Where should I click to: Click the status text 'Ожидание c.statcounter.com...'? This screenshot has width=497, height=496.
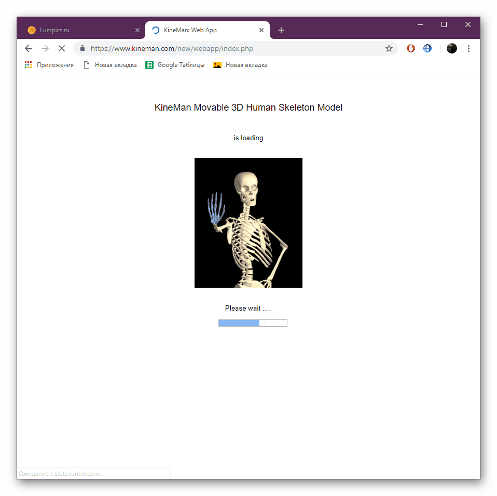(61, 474)
